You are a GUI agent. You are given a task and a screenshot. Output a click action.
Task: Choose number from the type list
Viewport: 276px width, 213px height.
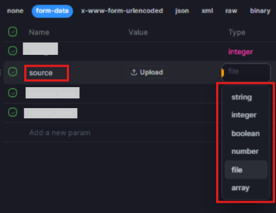(246, 152)
